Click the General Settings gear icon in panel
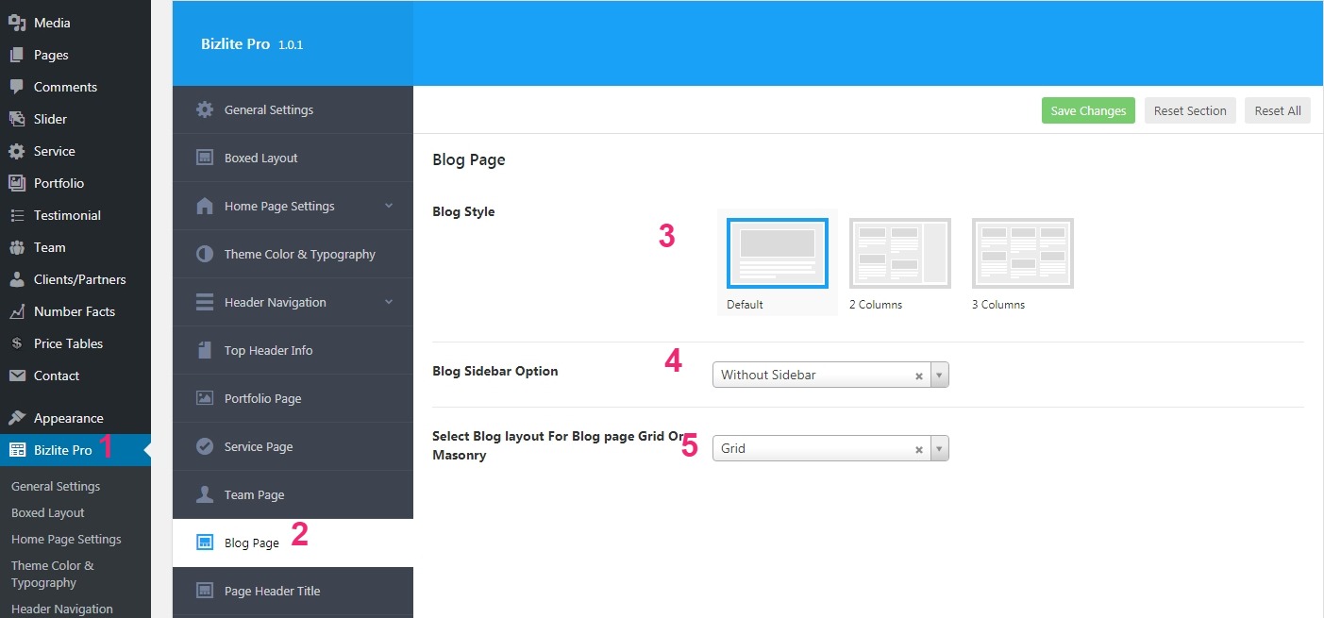1324x618 pixels. click(x=205, y=109)
